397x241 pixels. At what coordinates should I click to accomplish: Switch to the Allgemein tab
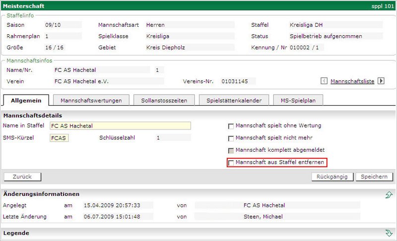coord(26,100)
